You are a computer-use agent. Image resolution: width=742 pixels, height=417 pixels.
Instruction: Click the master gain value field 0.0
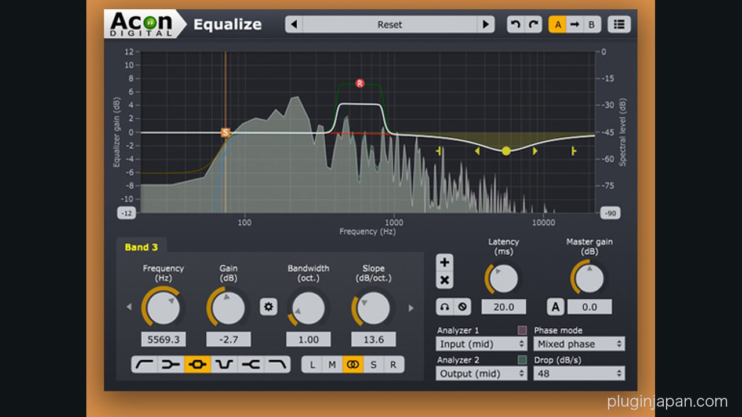pos(590,307)
